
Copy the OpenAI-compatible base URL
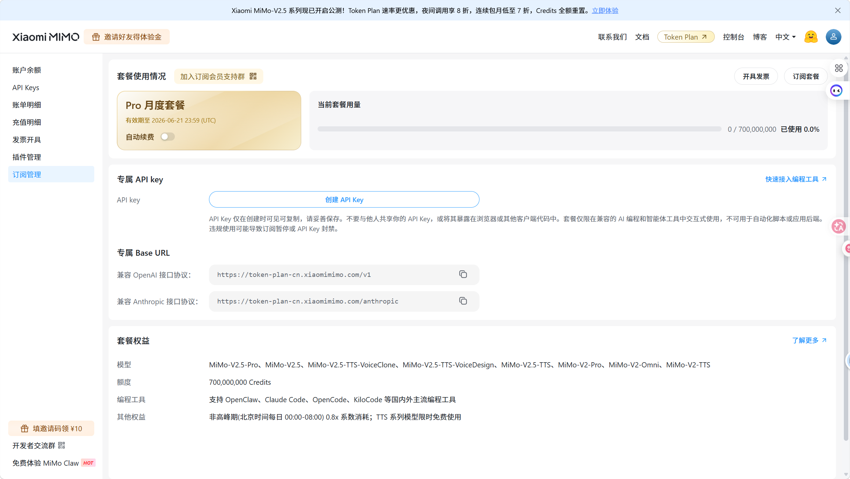[x=463, y=274]
